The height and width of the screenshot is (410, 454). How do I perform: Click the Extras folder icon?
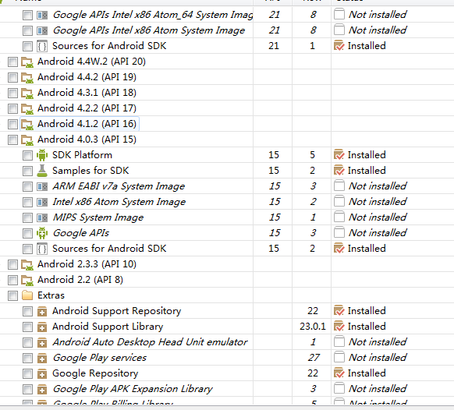pyautogui.click(x=27, y=295)
